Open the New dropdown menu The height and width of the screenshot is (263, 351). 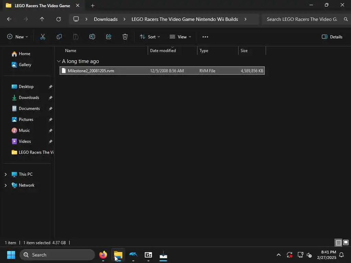[x=17, y=37]
